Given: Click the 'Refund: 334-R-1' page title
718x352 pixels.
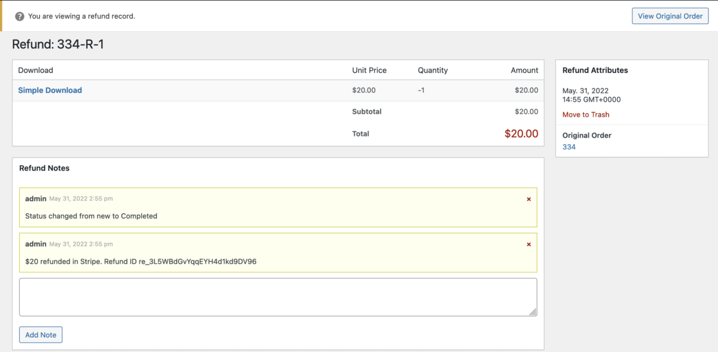Looking at the screenshot, I should coord(58,44).
